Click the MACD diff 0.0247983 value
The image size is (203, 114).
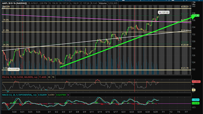pyautogui.click(x=61, y=95)
